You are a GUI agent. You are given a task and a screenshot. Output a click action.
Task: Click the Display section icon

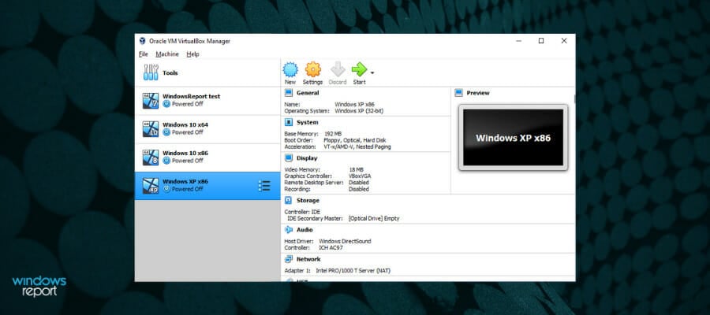point(288,158)
